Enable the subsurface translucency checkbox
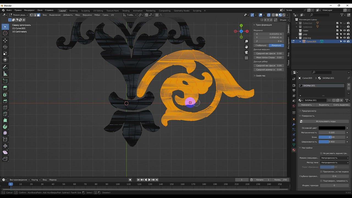 [x=321, y=181]
